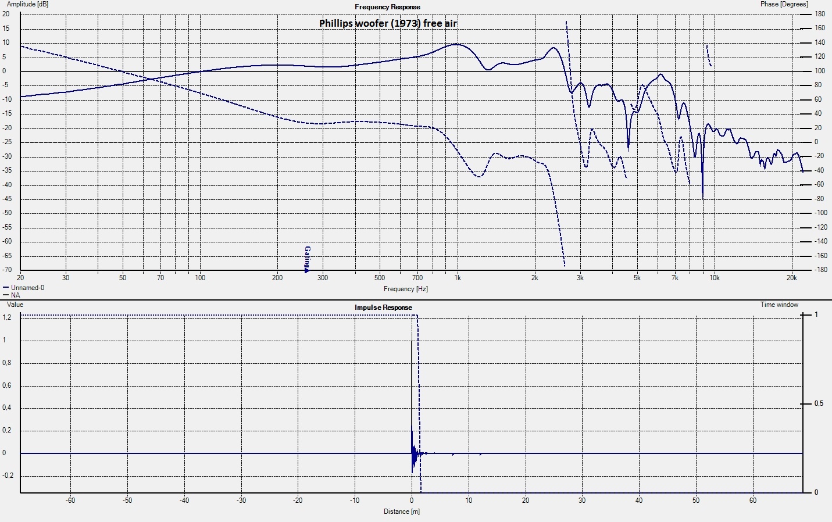The width and height of the screenshot is (832, 522).
Task: Click the Impulse Response chart title
Action: (383, 308)
